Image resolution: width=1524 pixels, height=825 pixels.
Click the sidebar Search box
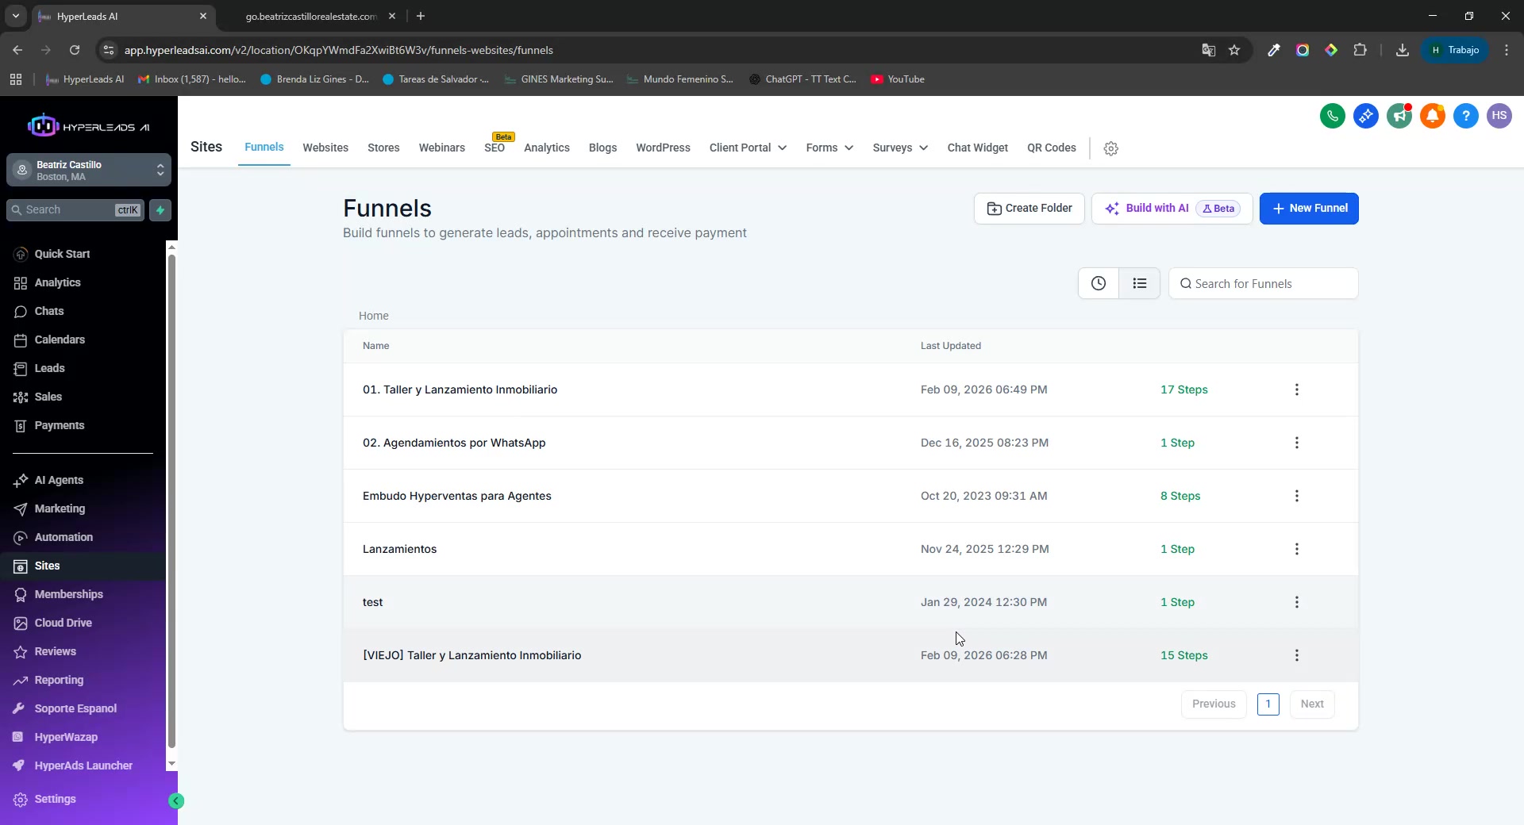tap(75, 210)
